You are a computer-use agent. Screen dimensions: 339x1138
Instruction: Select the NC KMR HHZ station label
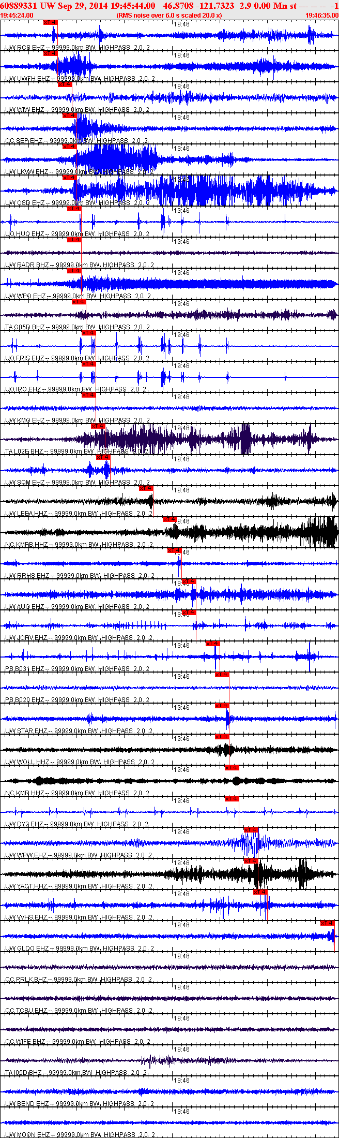click(x=25, y=793)
